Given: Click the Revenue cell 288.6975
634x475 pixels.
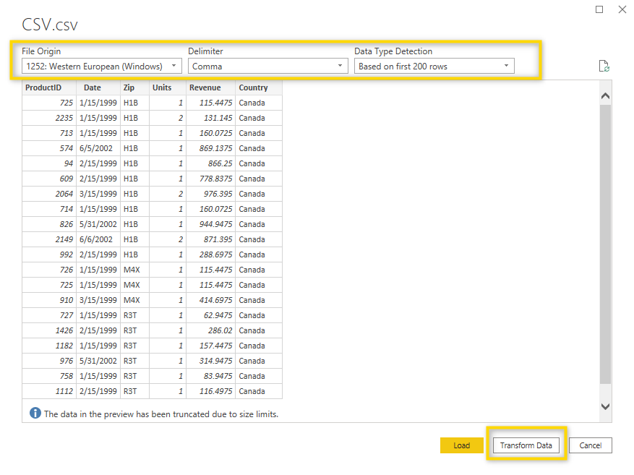Looking at the screenshot, I should (210, 254).
